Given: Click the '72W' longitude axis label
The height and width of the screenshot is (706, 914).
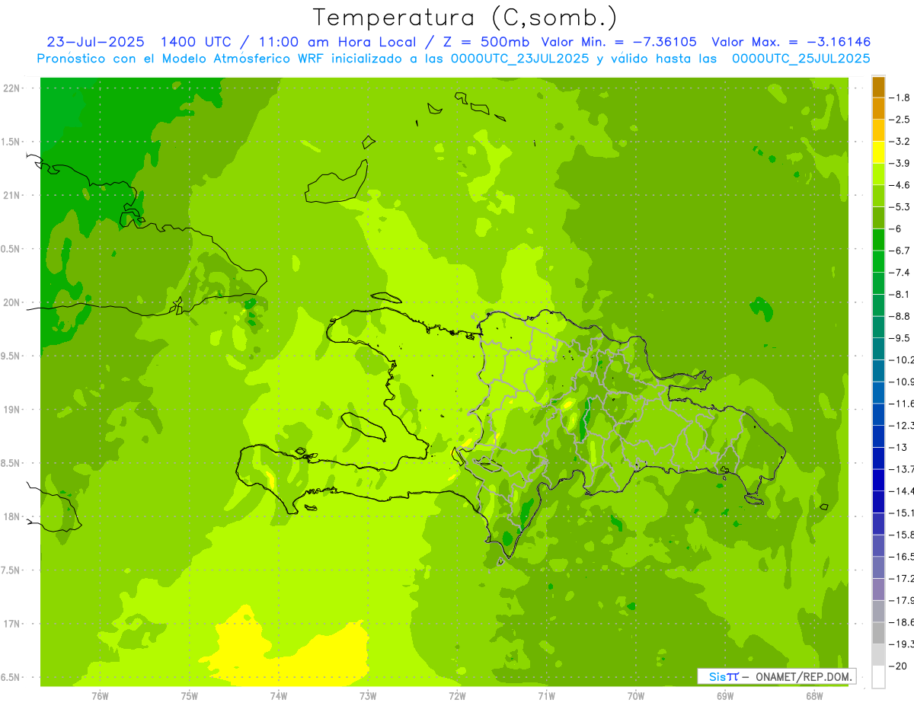Looking at the screenshot, I should pos(457,695).
